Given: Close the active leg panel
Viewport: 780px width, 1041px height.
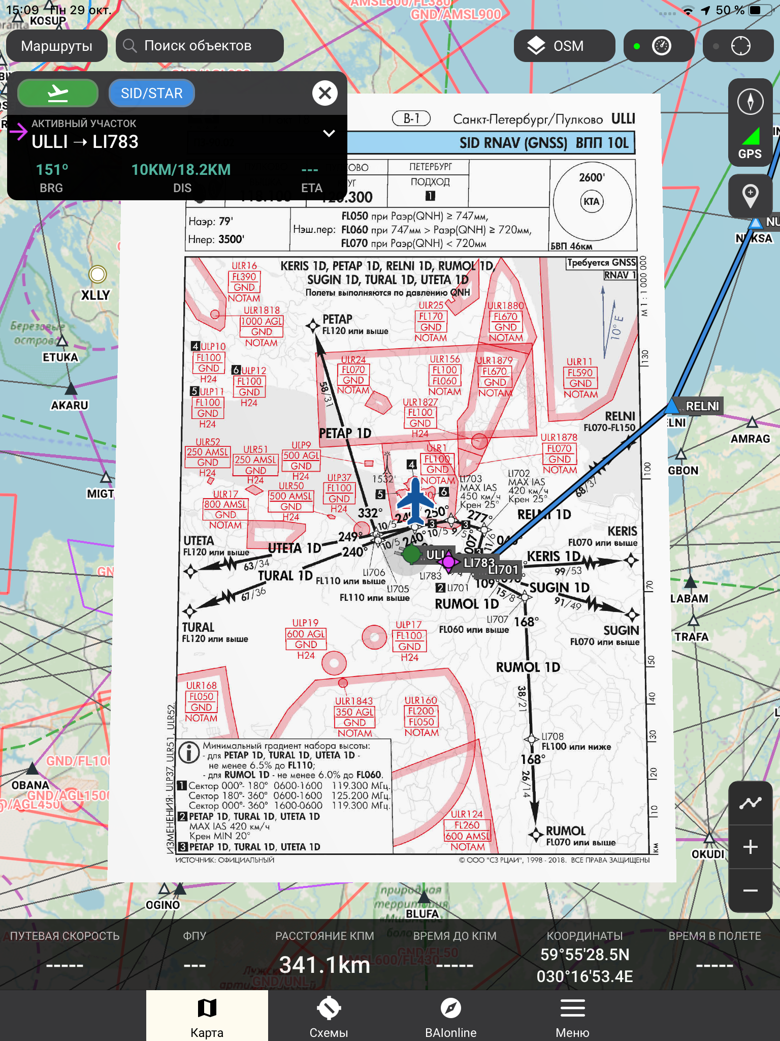Looking at the screenshot, I should [325, 93].
